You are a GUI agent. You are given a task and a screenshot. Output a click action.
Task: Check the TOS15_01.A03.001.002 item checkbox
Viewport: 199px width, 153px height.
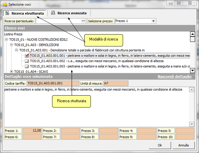(x=27, y=61)
